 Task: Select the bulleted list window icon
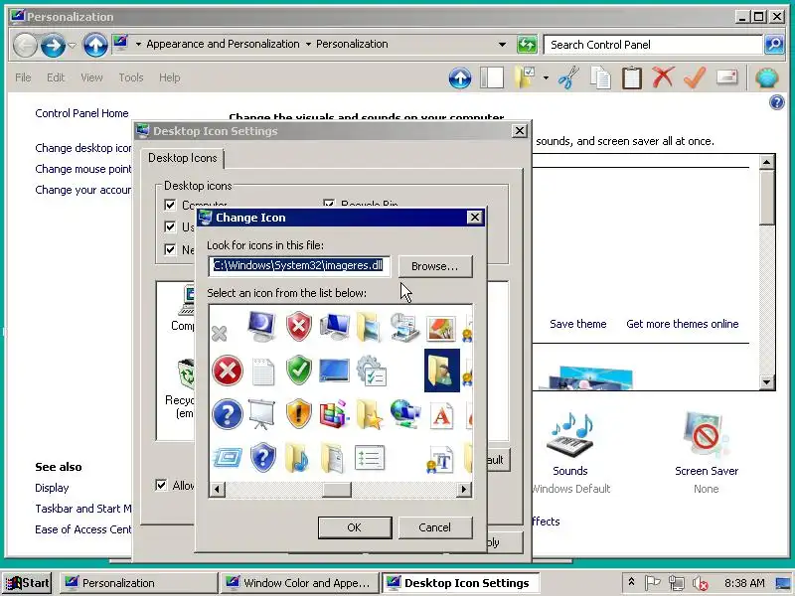(x=370, y=458)
